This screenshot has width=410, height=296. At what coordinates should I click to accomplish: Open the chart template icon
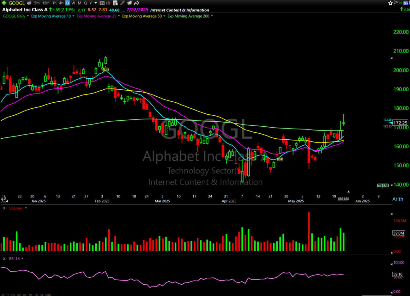click(x=102, y=3)
